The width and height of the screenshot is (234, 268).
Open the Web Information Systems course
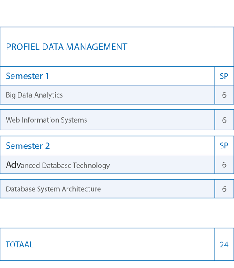pyautogui.click(x=46, y=120)
